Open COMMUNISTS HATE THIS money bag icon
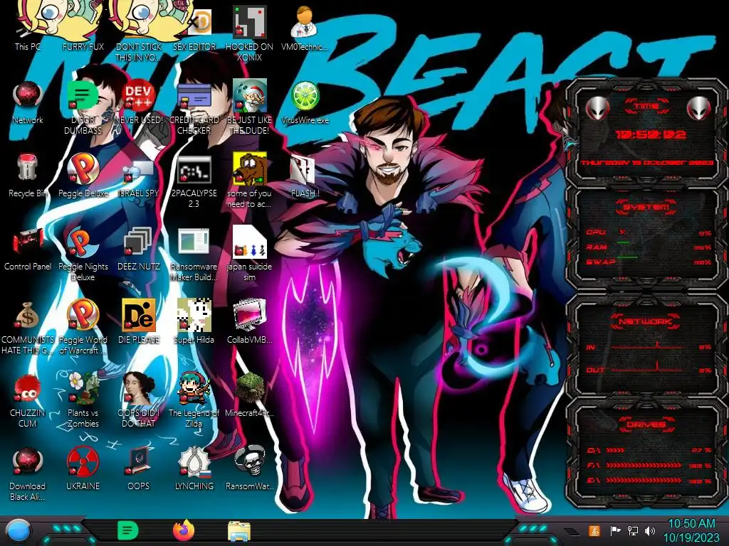Screen dimensions: 729x546 pos(28,327)
